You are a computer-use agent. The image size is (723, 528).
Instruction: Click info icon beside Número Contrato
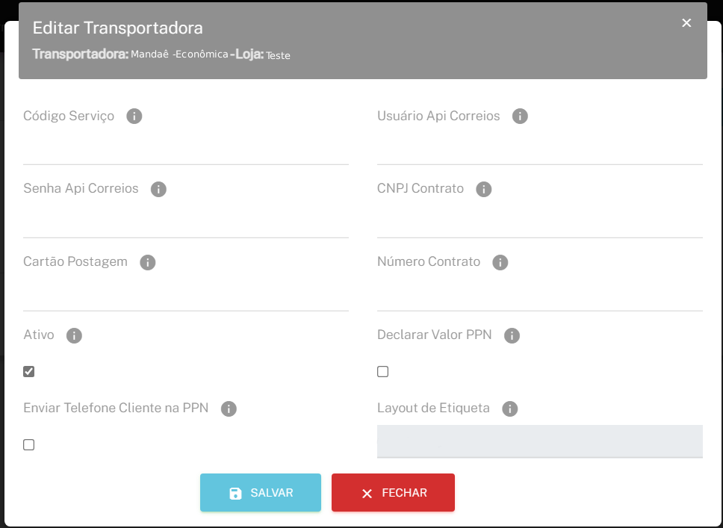(500, 262)
